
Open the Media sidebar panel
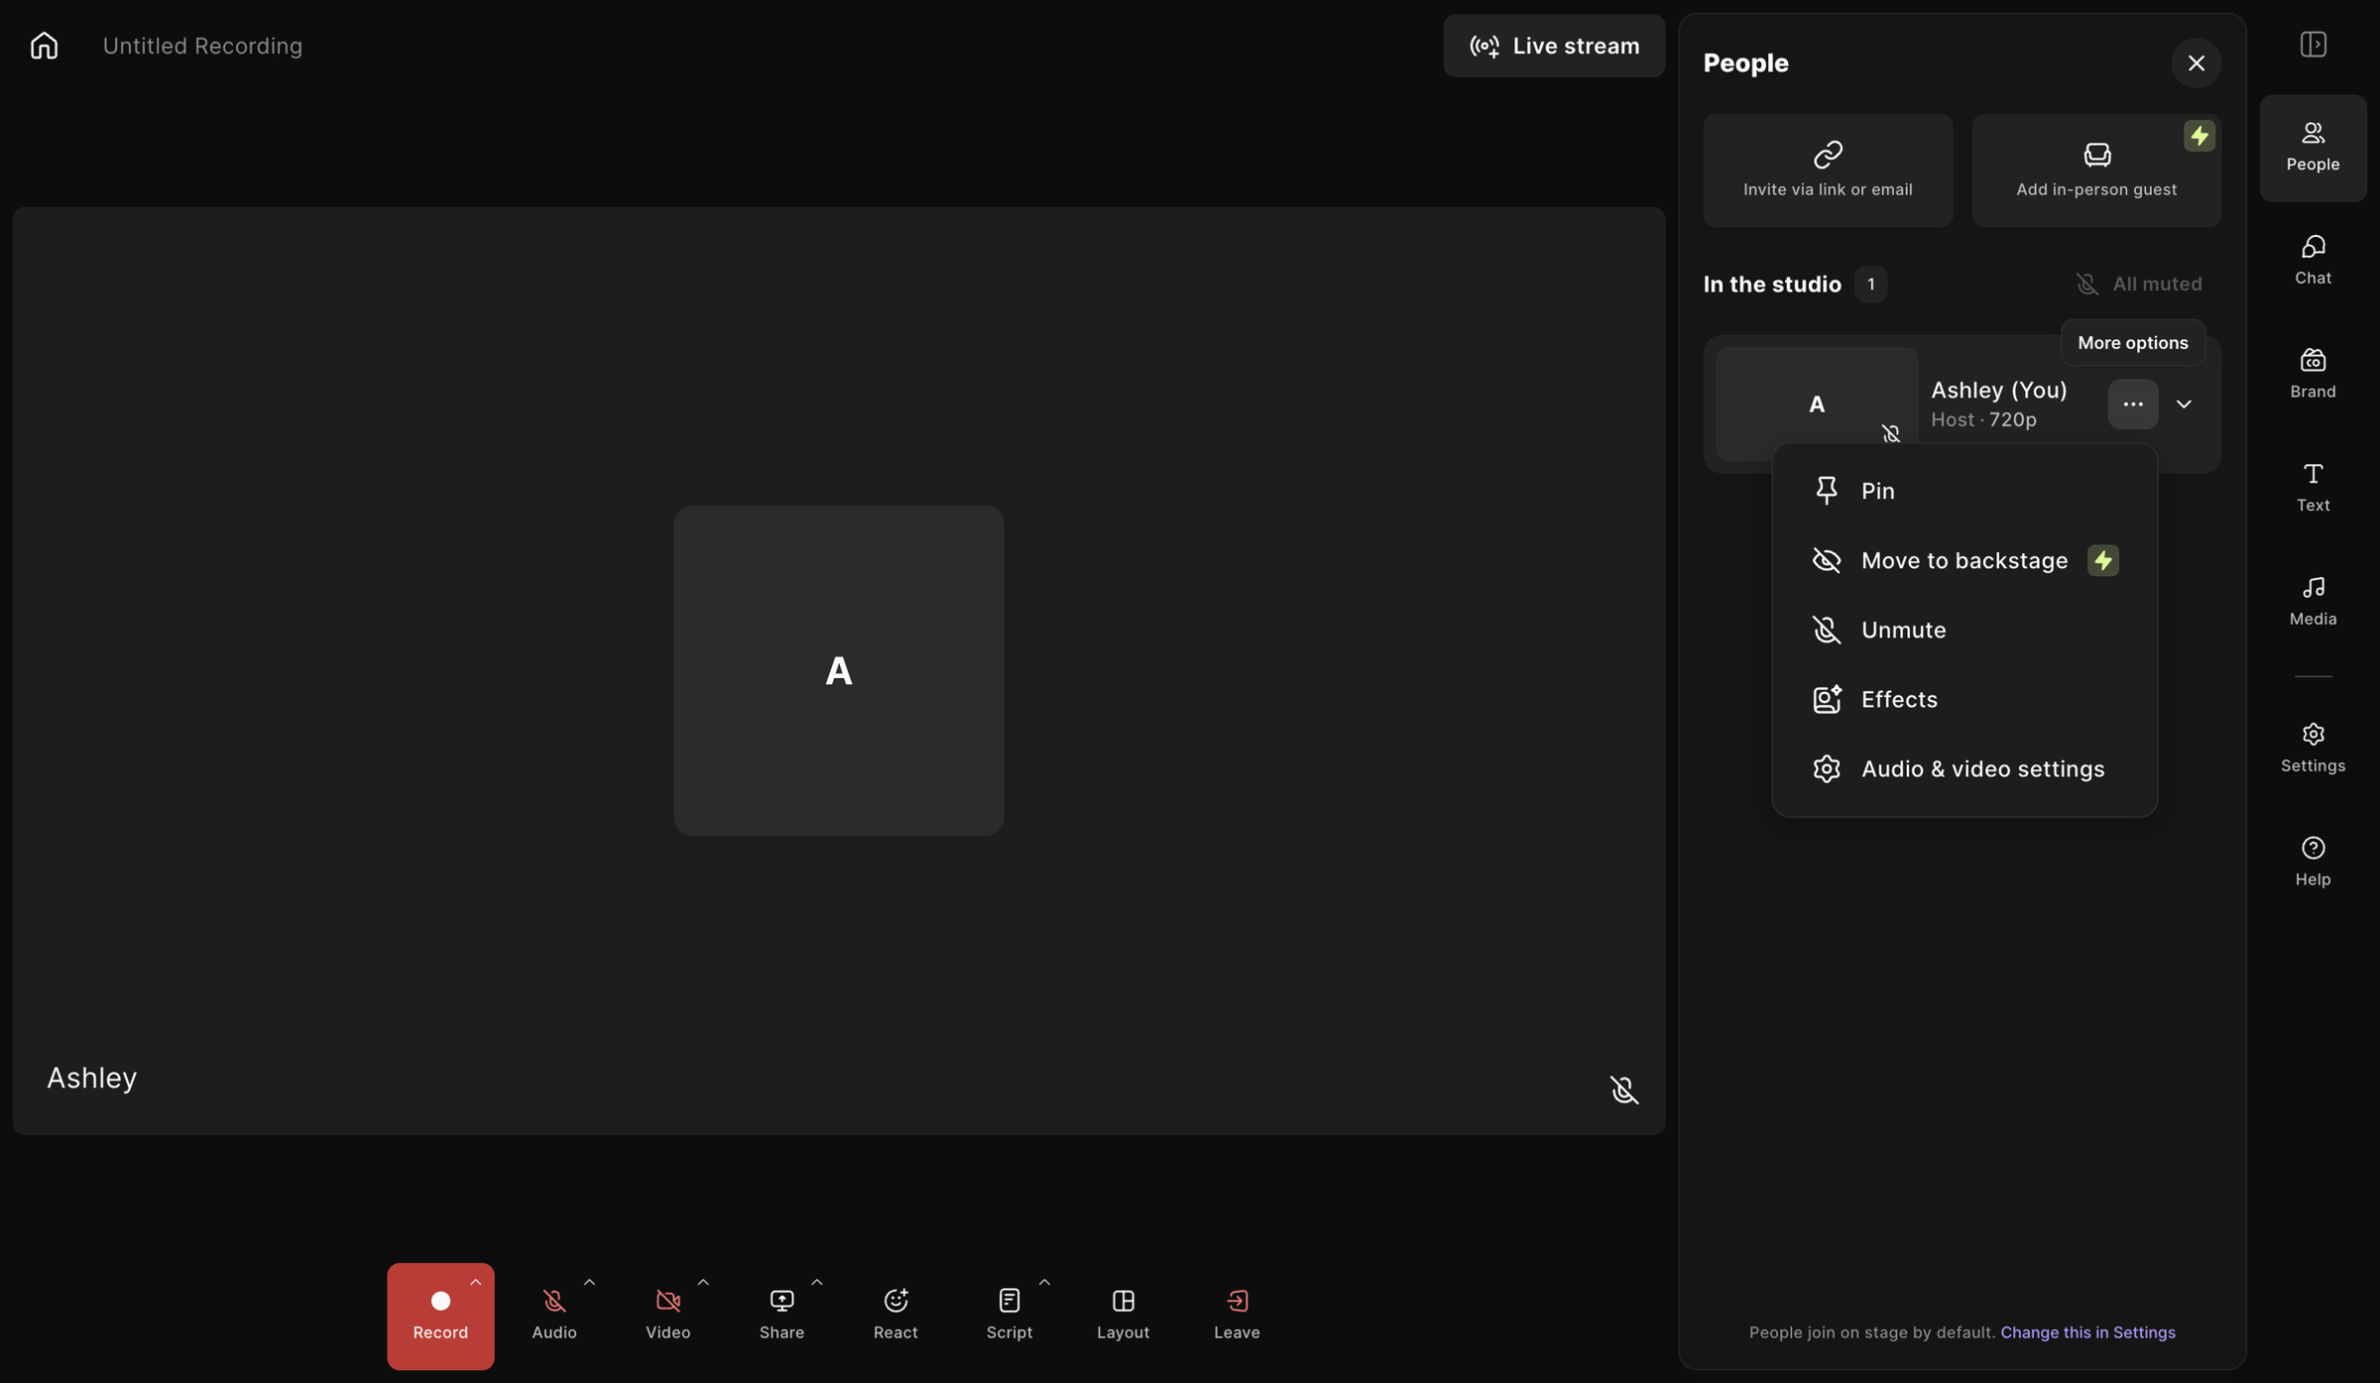2313,601
